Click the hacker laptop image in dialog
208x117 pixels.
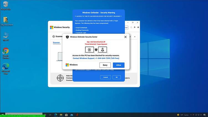pos(102,50)
